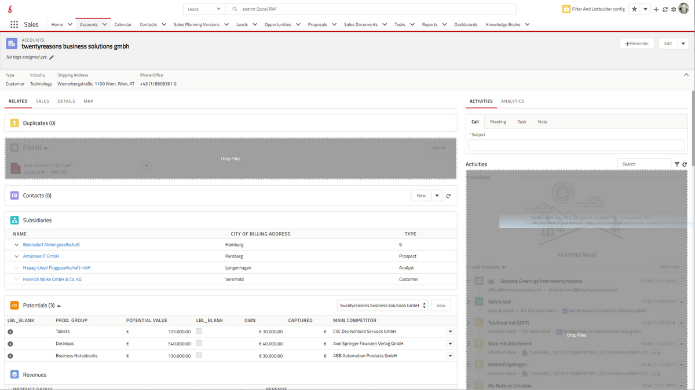
Task: Open the Calendar menu item
Action: (123, 25)
